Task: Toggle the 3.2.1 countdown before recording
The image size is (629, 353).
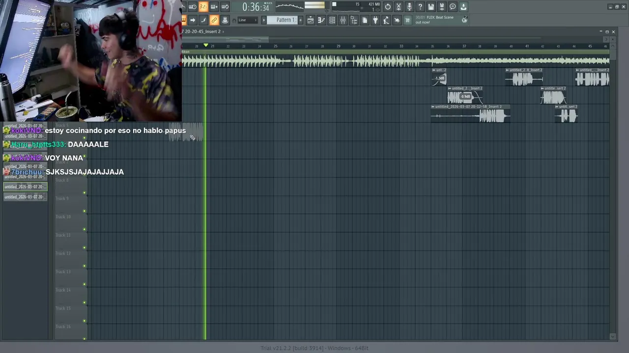Action: point(203,7)
